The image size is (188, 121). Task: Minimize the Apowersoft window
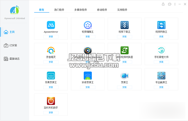coord(180,4)
